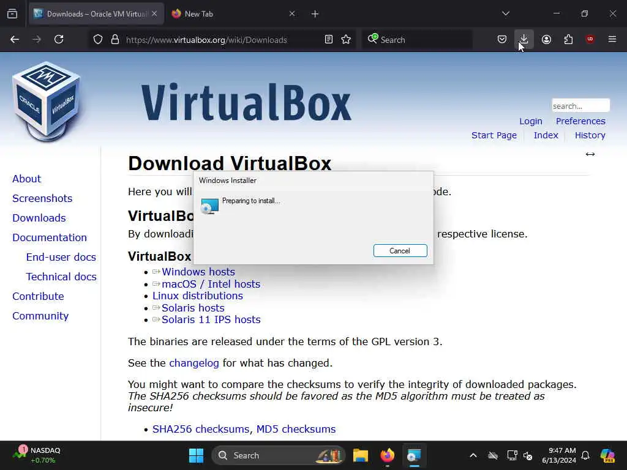
Task: Click the URL address field
Action: (x=220, y=40)
